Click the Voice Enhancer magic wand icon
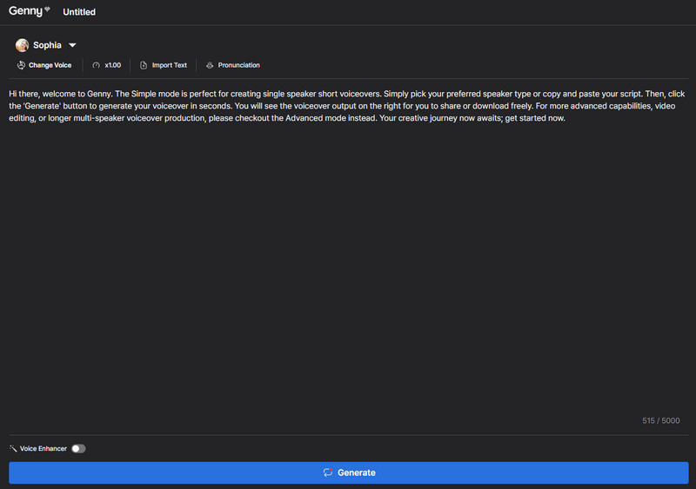696x489 pixels. 13,449
